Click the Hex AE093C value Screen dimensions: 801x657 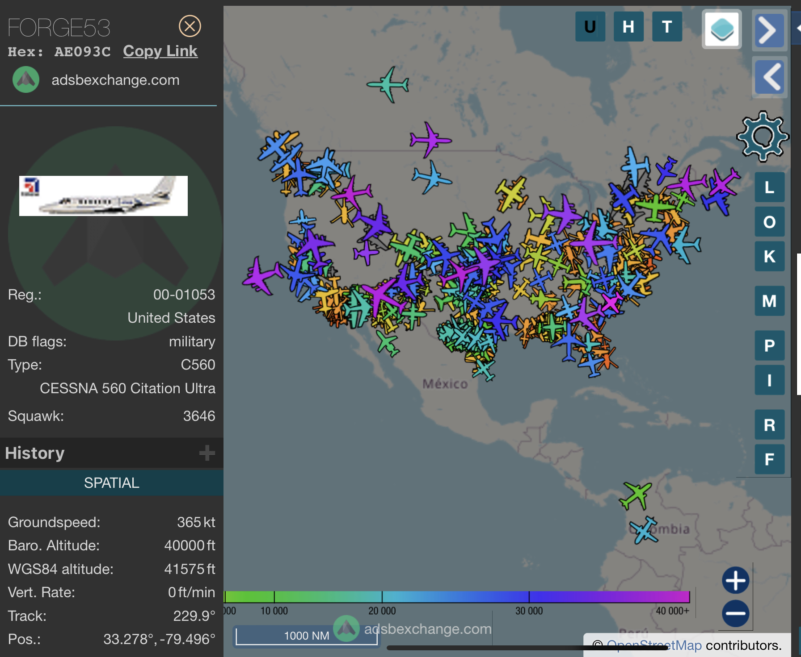coord(82,52)
